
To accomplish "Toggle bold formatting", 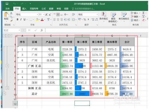I will point(17,19).
